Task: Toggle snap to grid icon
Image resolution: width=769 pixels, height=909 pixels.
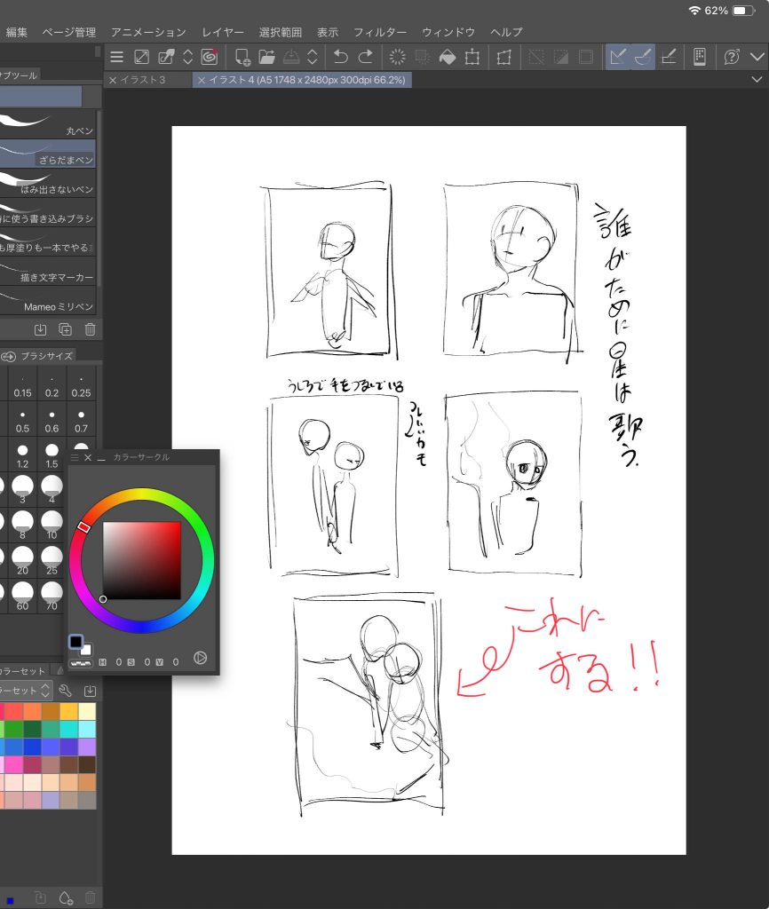Action: 670,57
